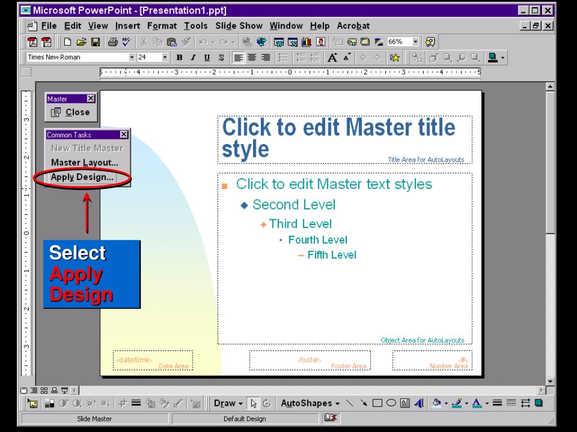Click the New presentation icon
This screenshot has width=577, height=432.
tap(68, 42)
